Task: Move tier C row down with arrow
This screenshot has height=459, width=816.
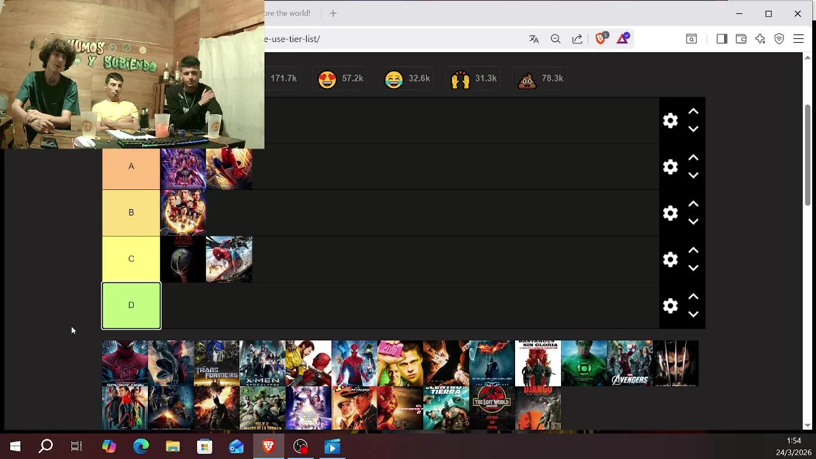Action: [693, 268]
